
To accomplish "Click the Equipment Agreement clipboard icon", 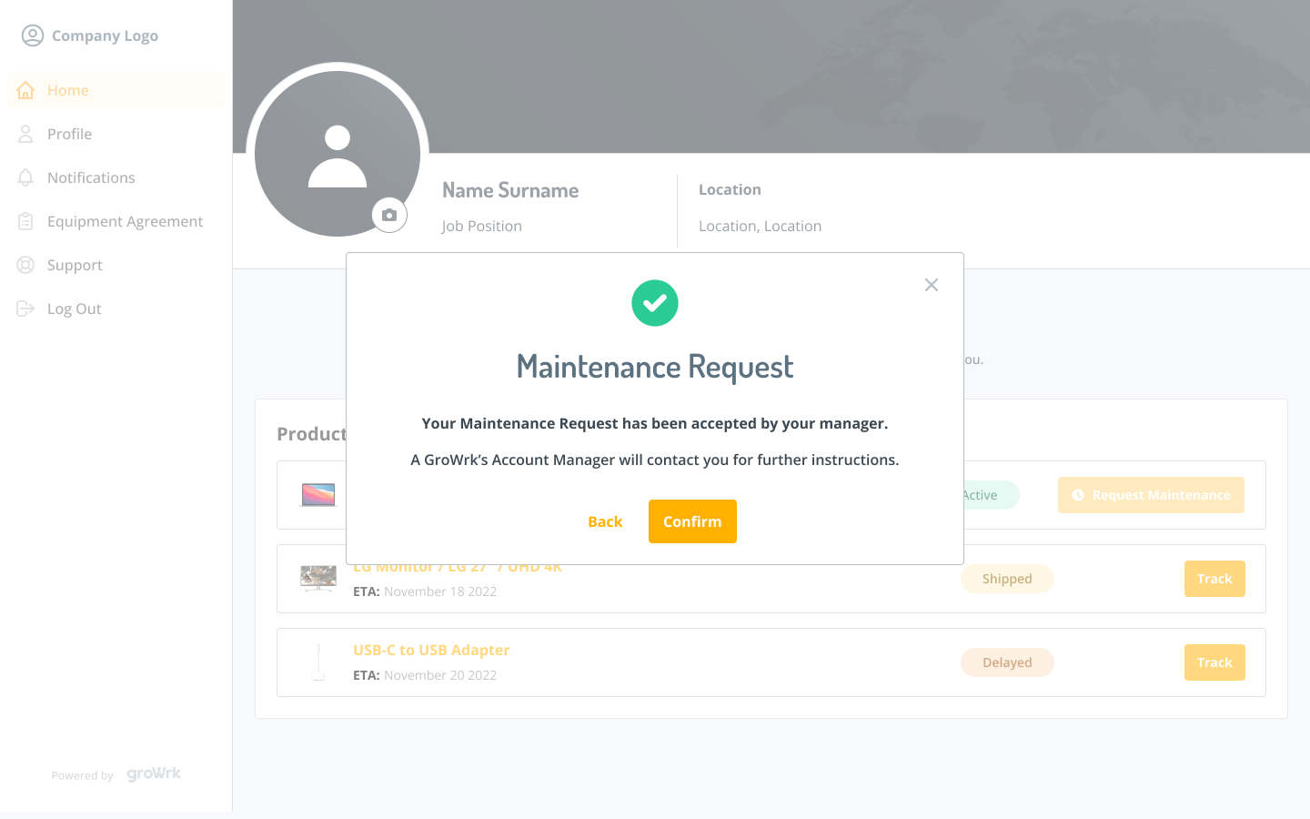I will point(26,221).
